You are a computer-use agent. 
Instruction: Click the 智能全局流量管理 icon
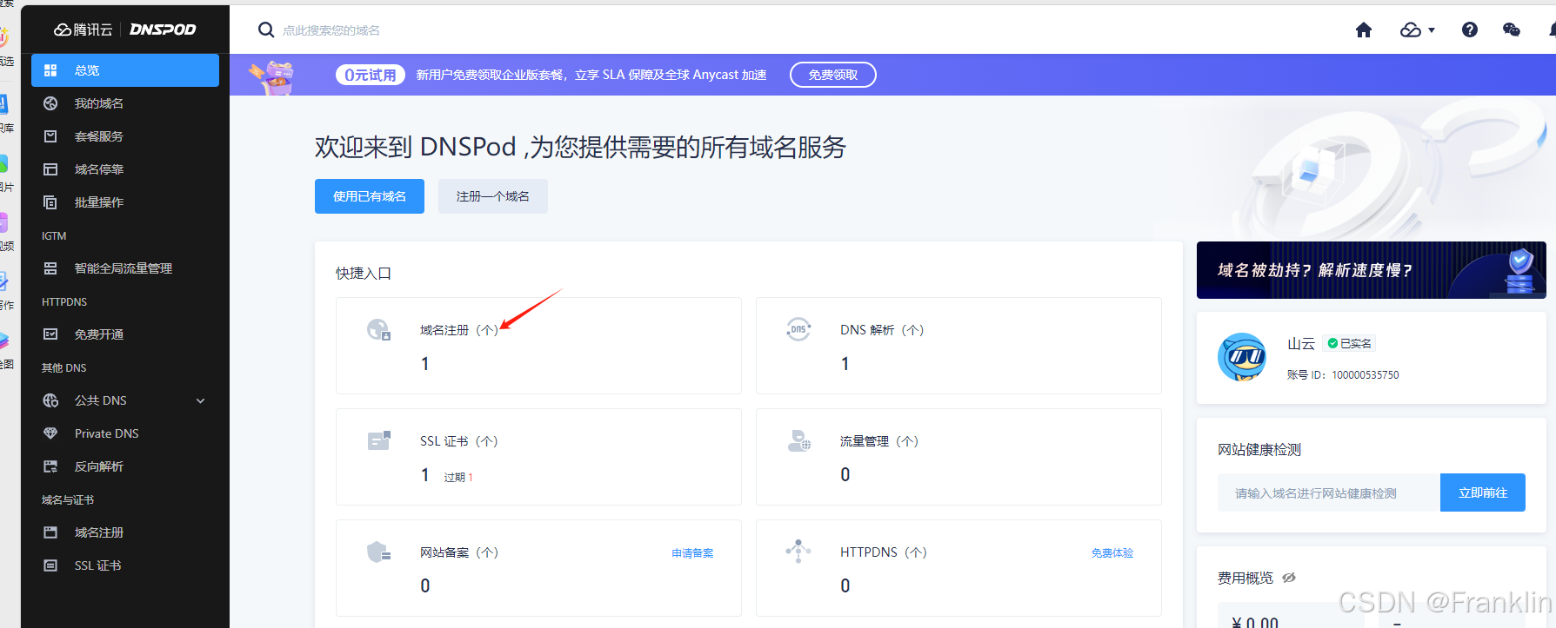point(50,268)
